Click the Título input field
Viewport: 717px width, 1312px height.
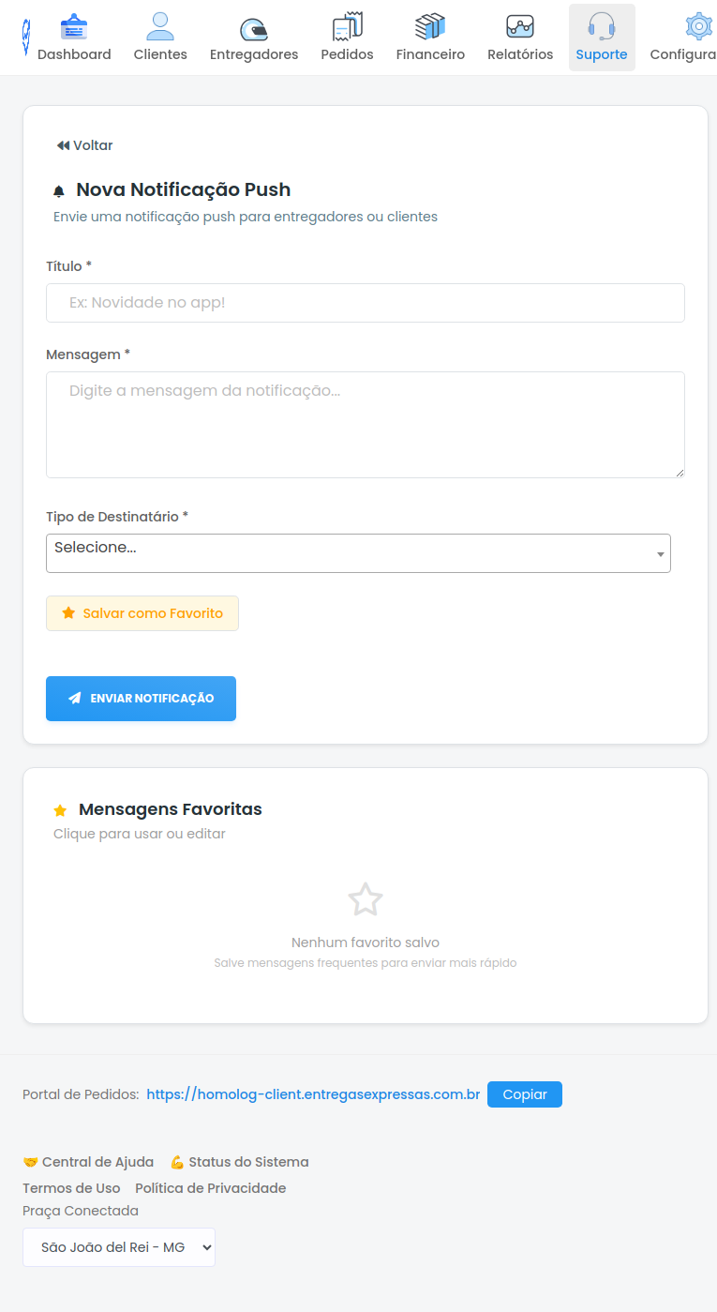(366, 302)
